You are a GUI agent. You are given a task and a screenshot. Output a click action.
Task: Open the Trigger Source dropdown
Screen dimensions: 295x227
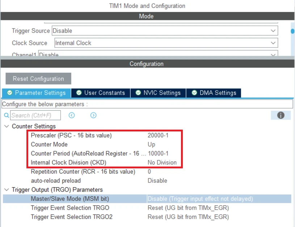165,31
